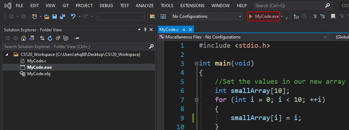Click the Find in Files folder icon

(153, 16)
